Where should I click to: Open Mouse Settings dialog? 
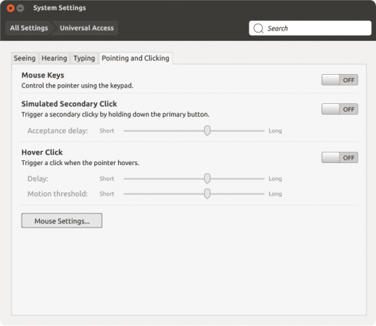(x=62, y=221)
